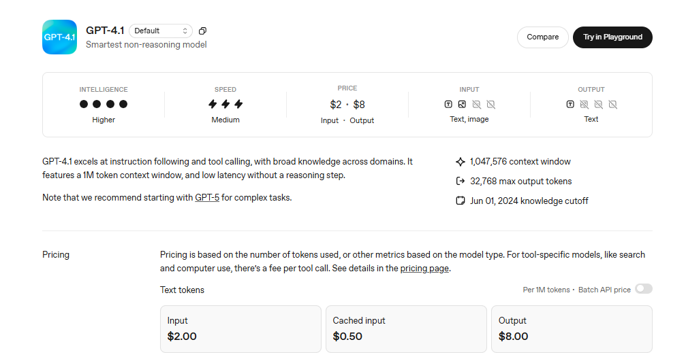This screenshot has height=359, width=686.
Task: Open the Default version dropdown
Action: pos(161,31)
